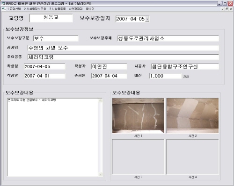Viewport: 234px width, 186px height.
Task: Click the scroll down arrow of 보수보강내용 textbox
Action: pos(101,174)
